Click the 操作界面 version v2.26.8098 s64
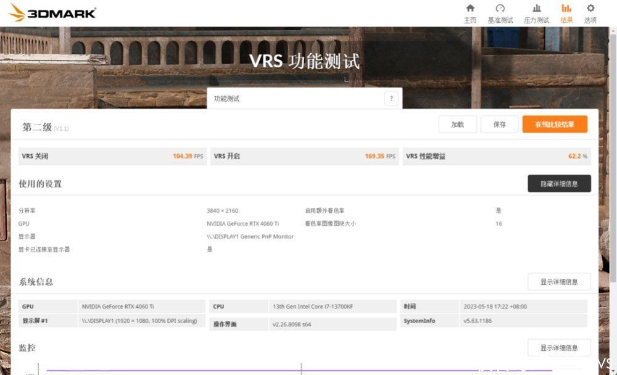 coord(292,324)
